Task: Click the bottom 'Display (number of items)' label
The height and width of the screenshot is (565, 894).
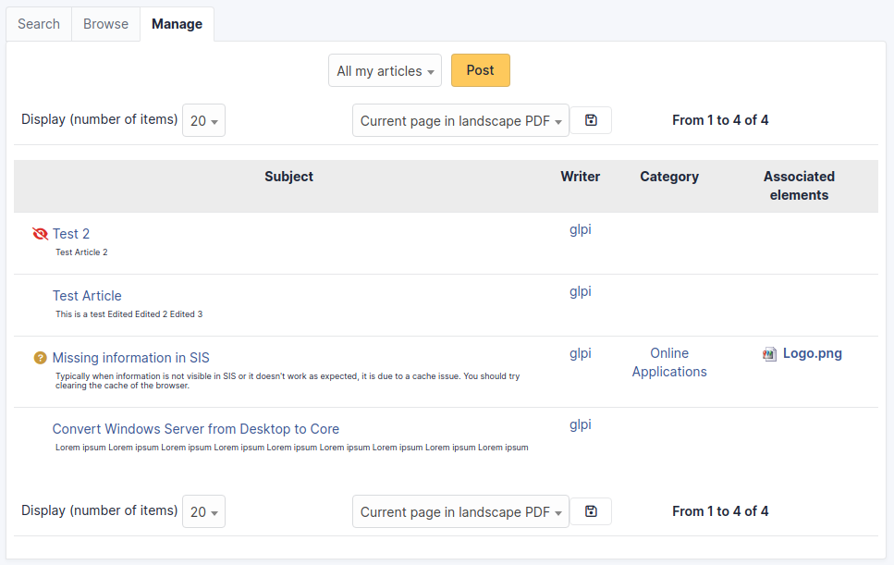Action: point(100,510)
